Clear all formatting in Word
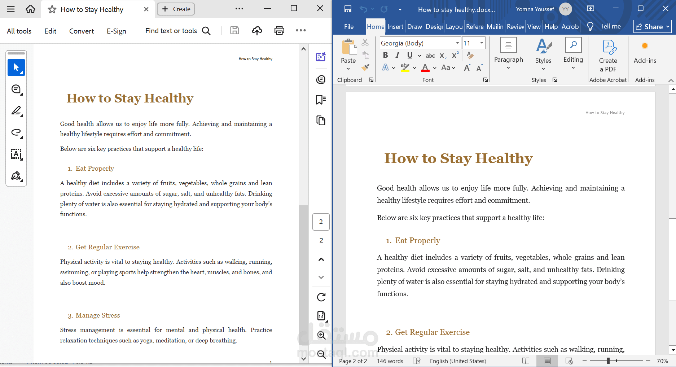 click(x=470, y=55)
